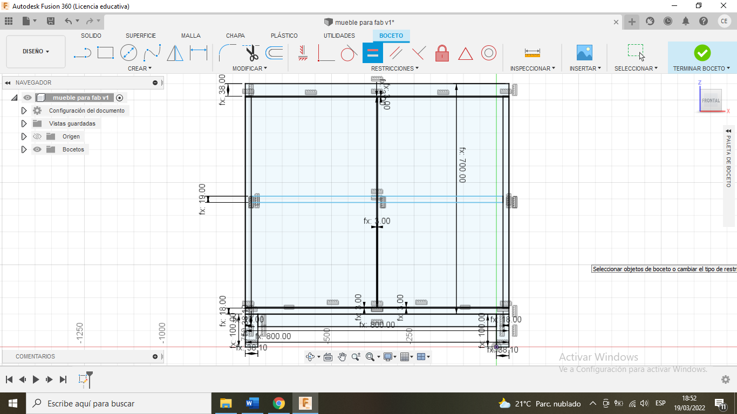Open the DISEÑO workspace dropdown
737x414 pixels.
pyautogui.click(x=36, y=52)
